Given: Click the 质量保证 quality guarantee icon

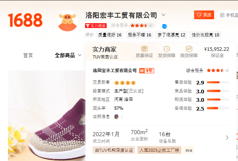Looking at the screenshot, I should pyautogui.click(x=144, y=49).
